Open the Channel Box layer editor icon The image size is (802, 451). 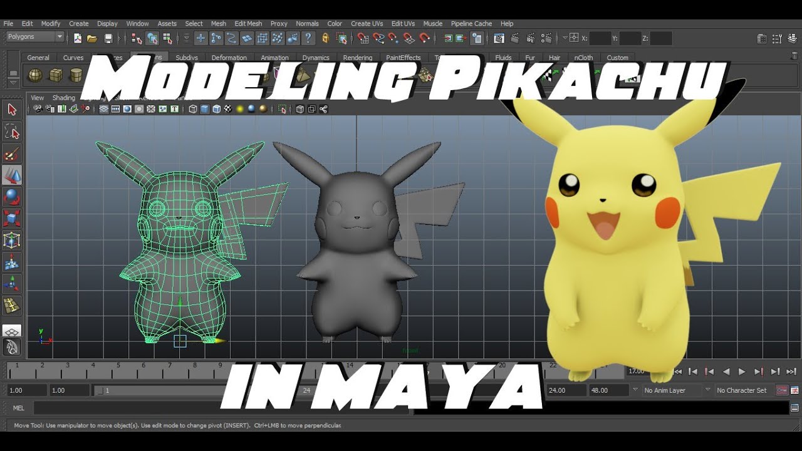793,38
